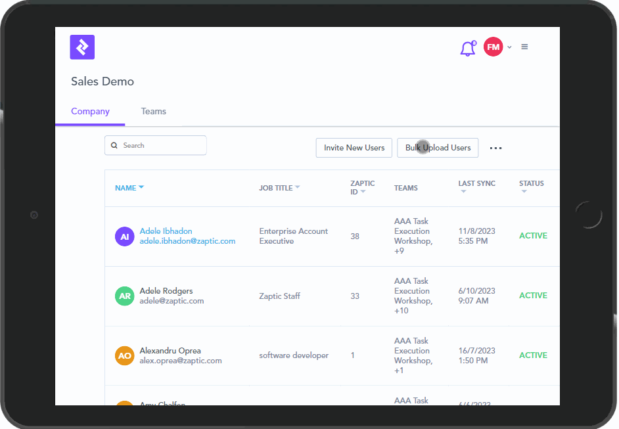This screenshot has height=429, width=619.
Task: Click the Zaptic logo icon
Action: [82, 47]
